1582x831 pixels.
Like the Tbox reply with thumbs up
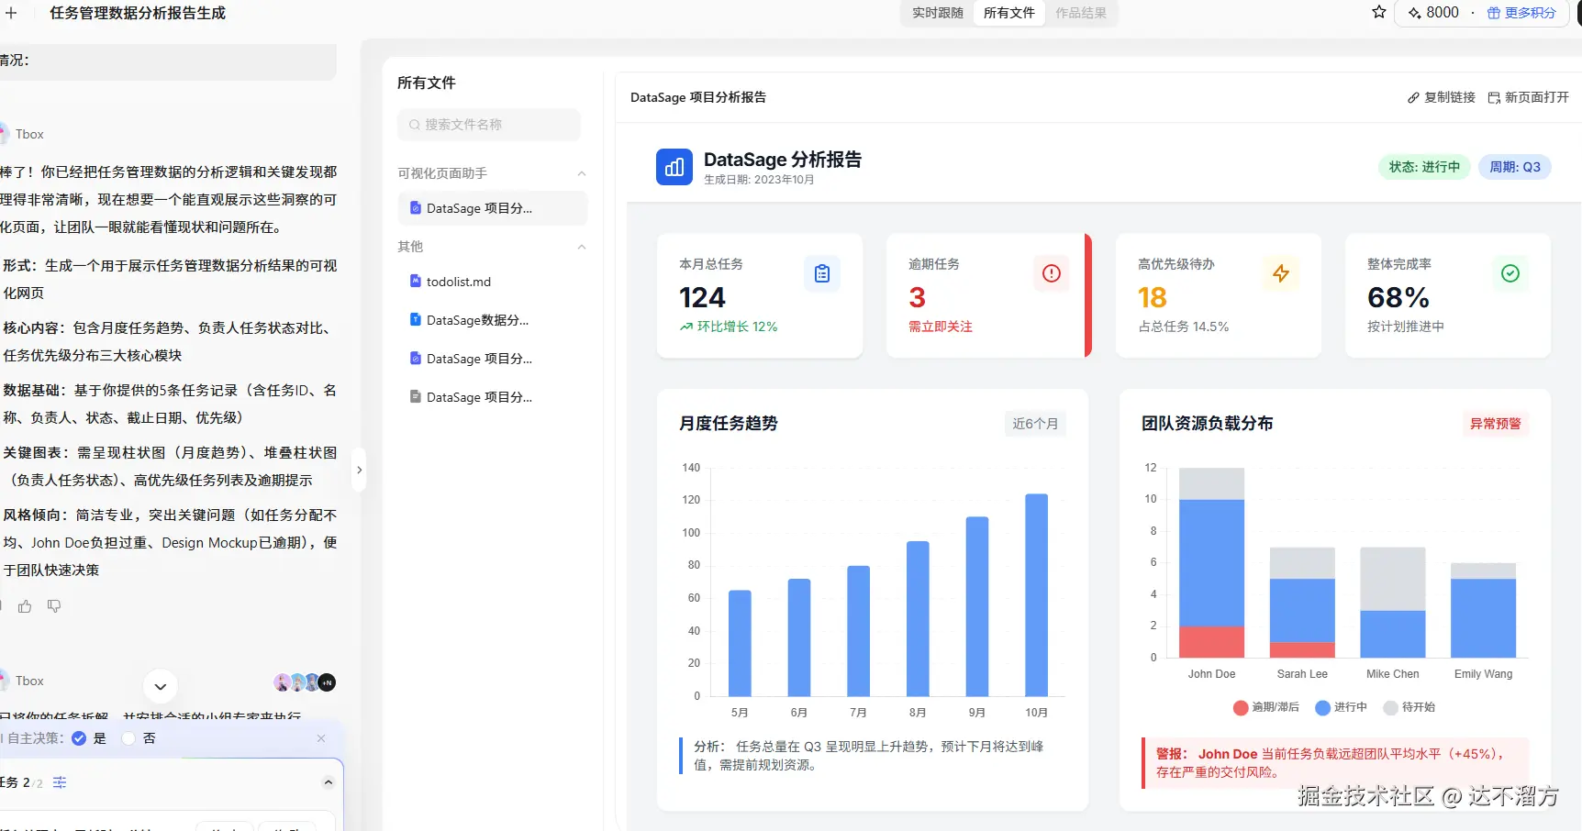click(x=25, y=606)
